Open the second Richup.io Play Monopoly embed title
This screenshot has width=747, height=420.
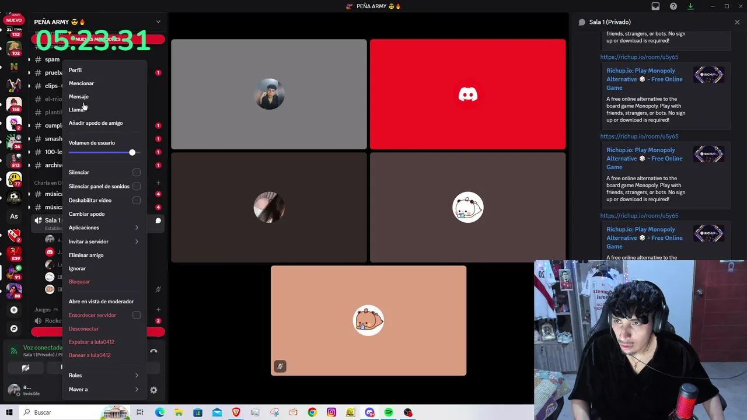pos(644,159)
